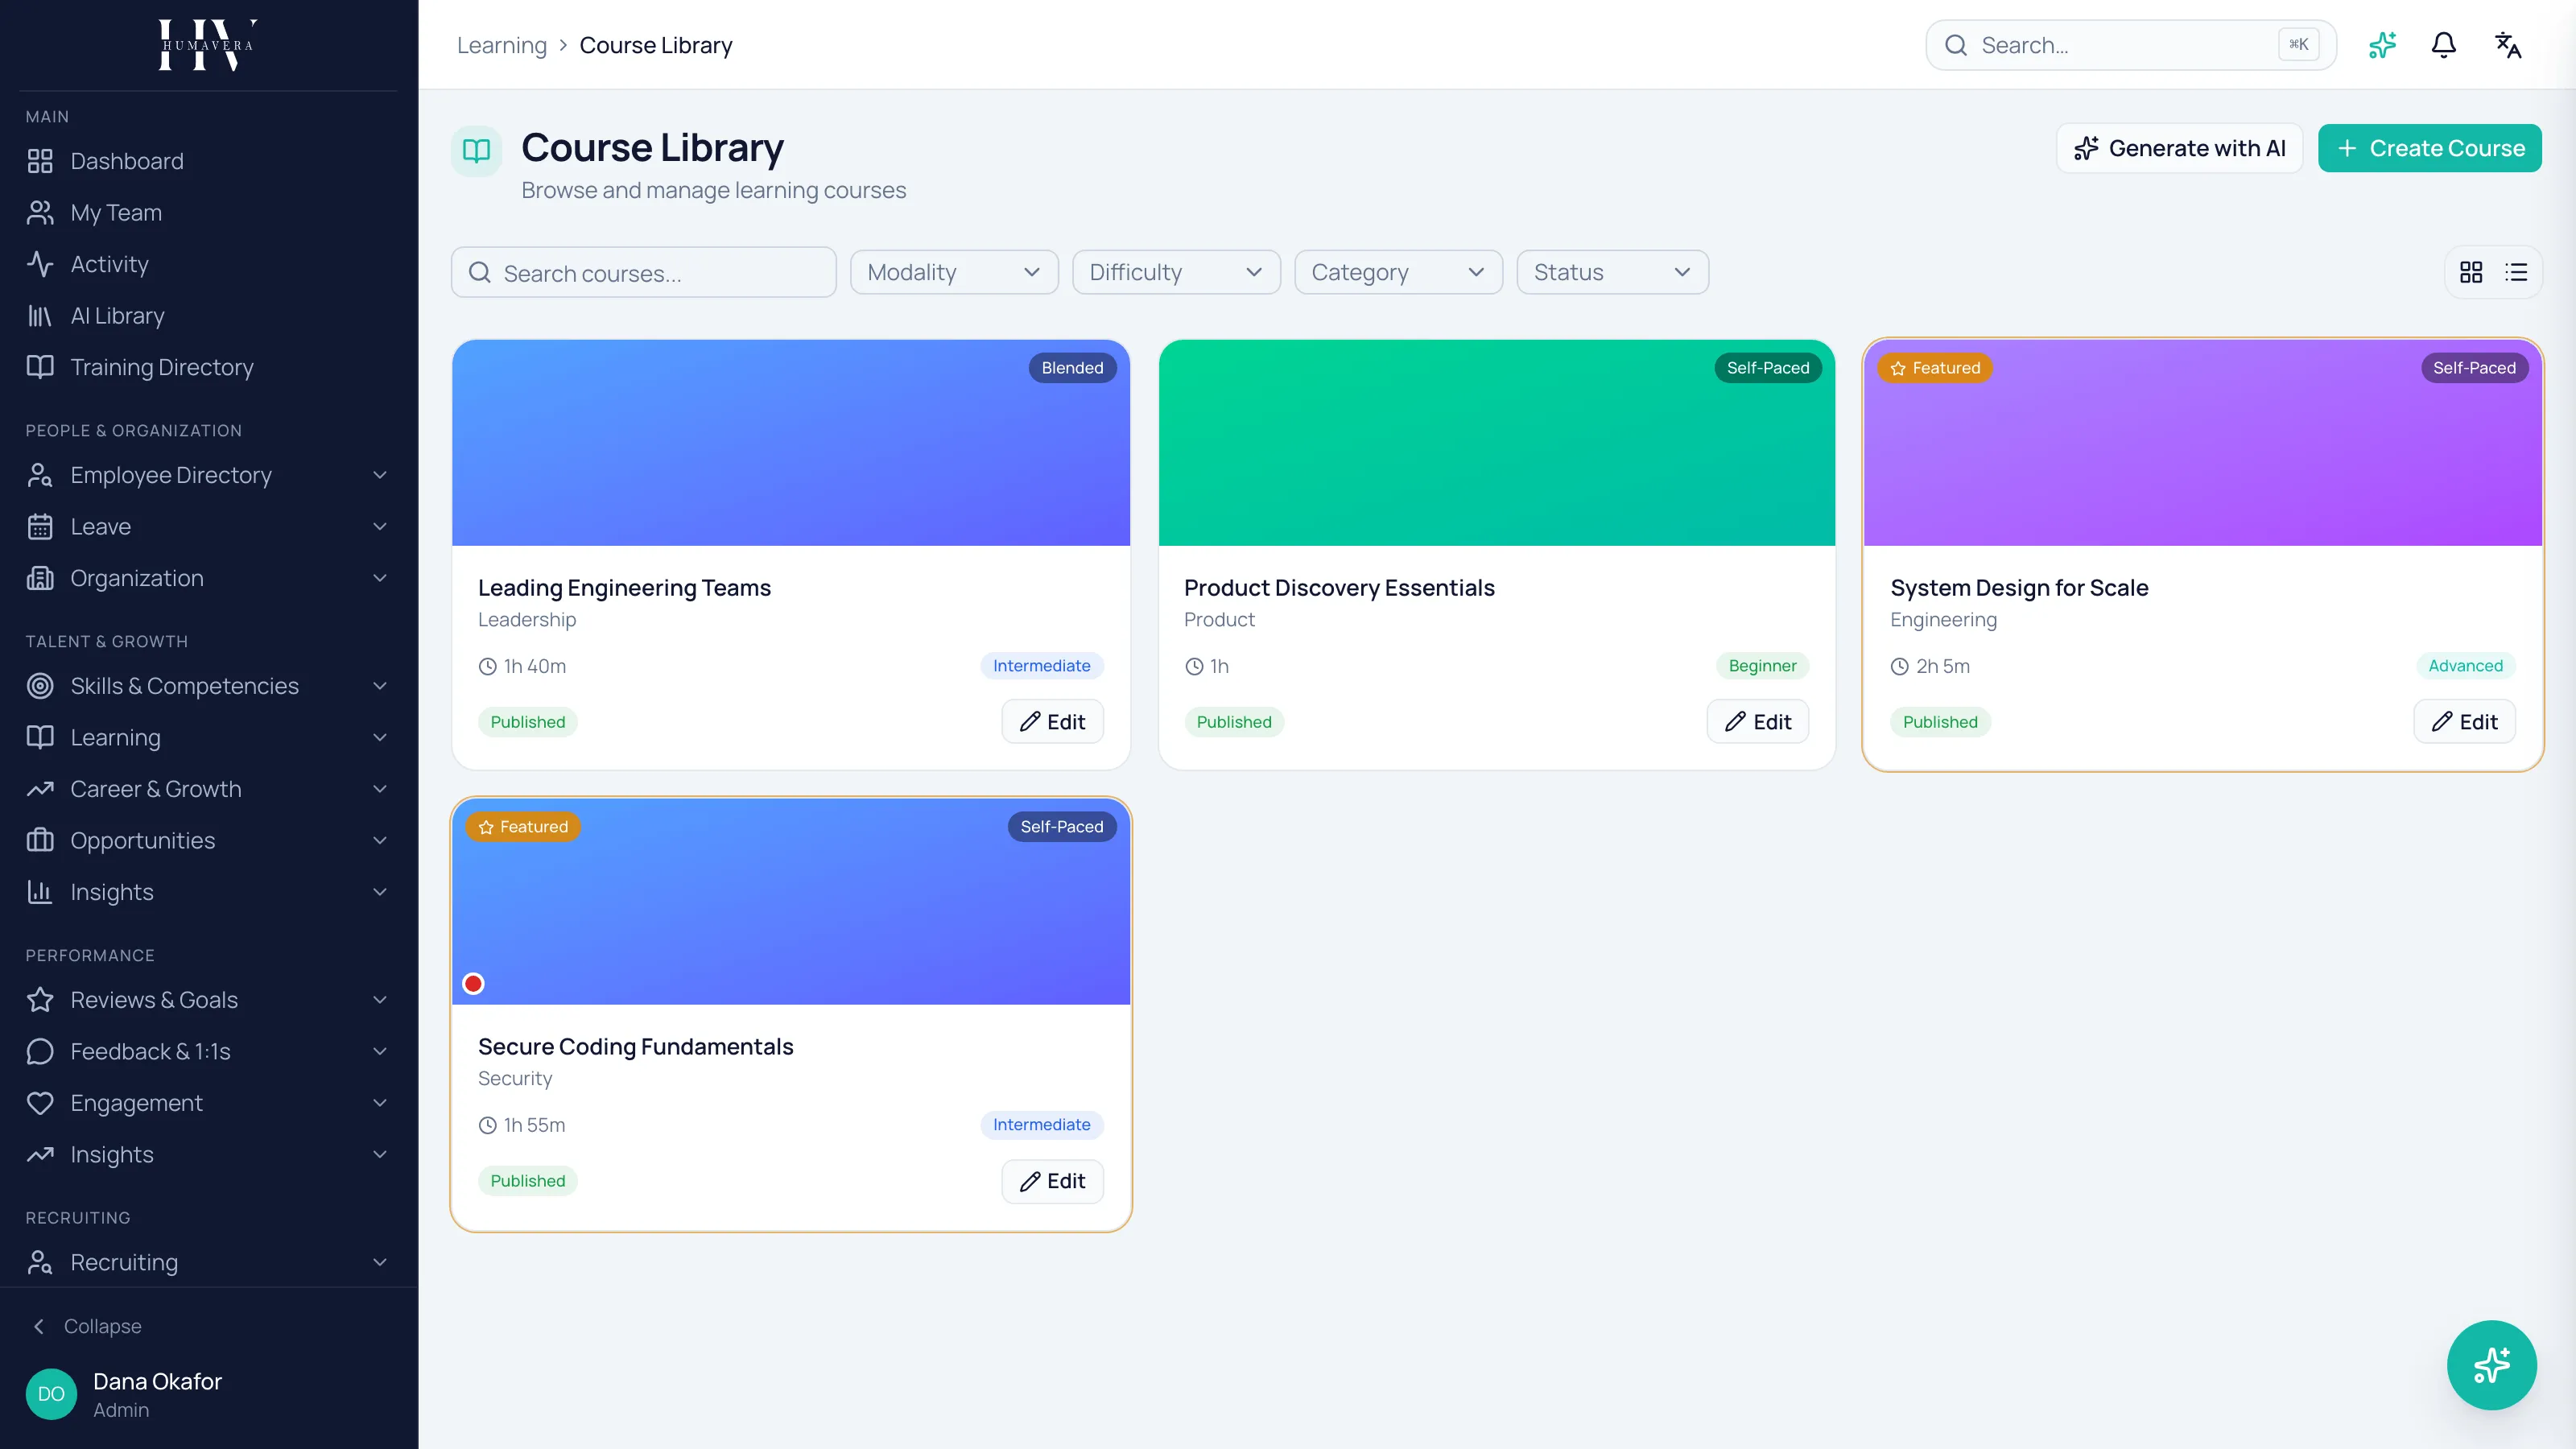Open AI Library
The height and width of the screenshot is (1449, 2576).
(x=208, y=316)
